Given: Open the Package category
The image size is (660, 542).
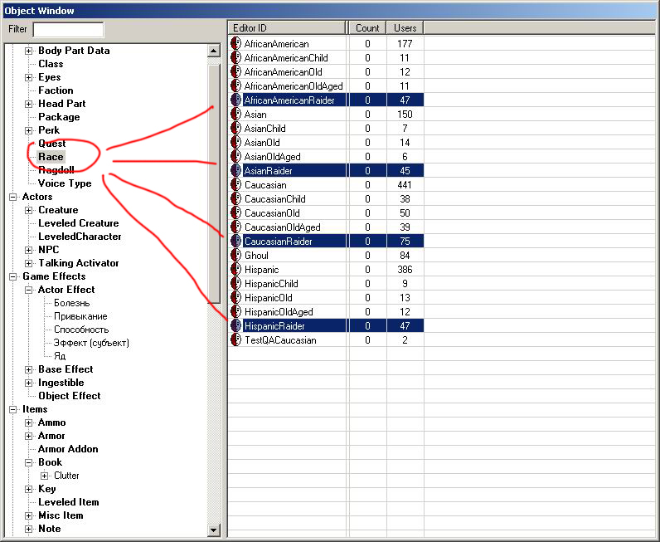Looking at the screenshot, I should pos(59,117).
